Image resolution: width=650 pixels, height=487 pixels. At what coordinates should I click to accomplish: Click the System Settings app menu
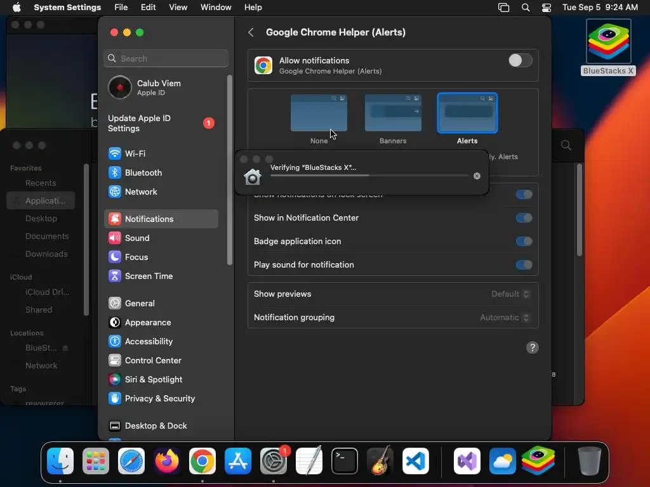[67, 8]
